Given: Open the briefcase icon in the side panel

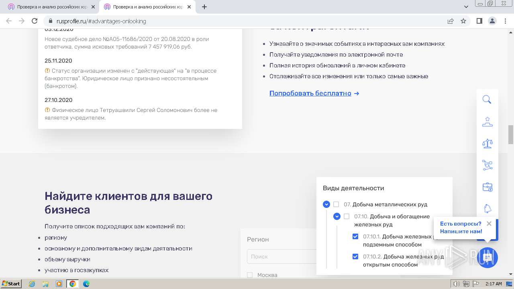Looking at the screenshot, I should click(487, 187).
